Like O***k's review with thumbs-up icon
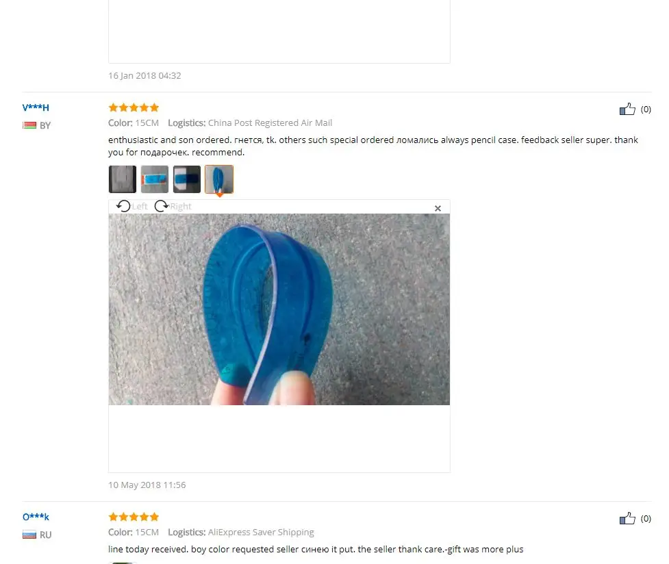Viewport: 669px width, 564px height. pyautogui.click(x=627, y=518)
